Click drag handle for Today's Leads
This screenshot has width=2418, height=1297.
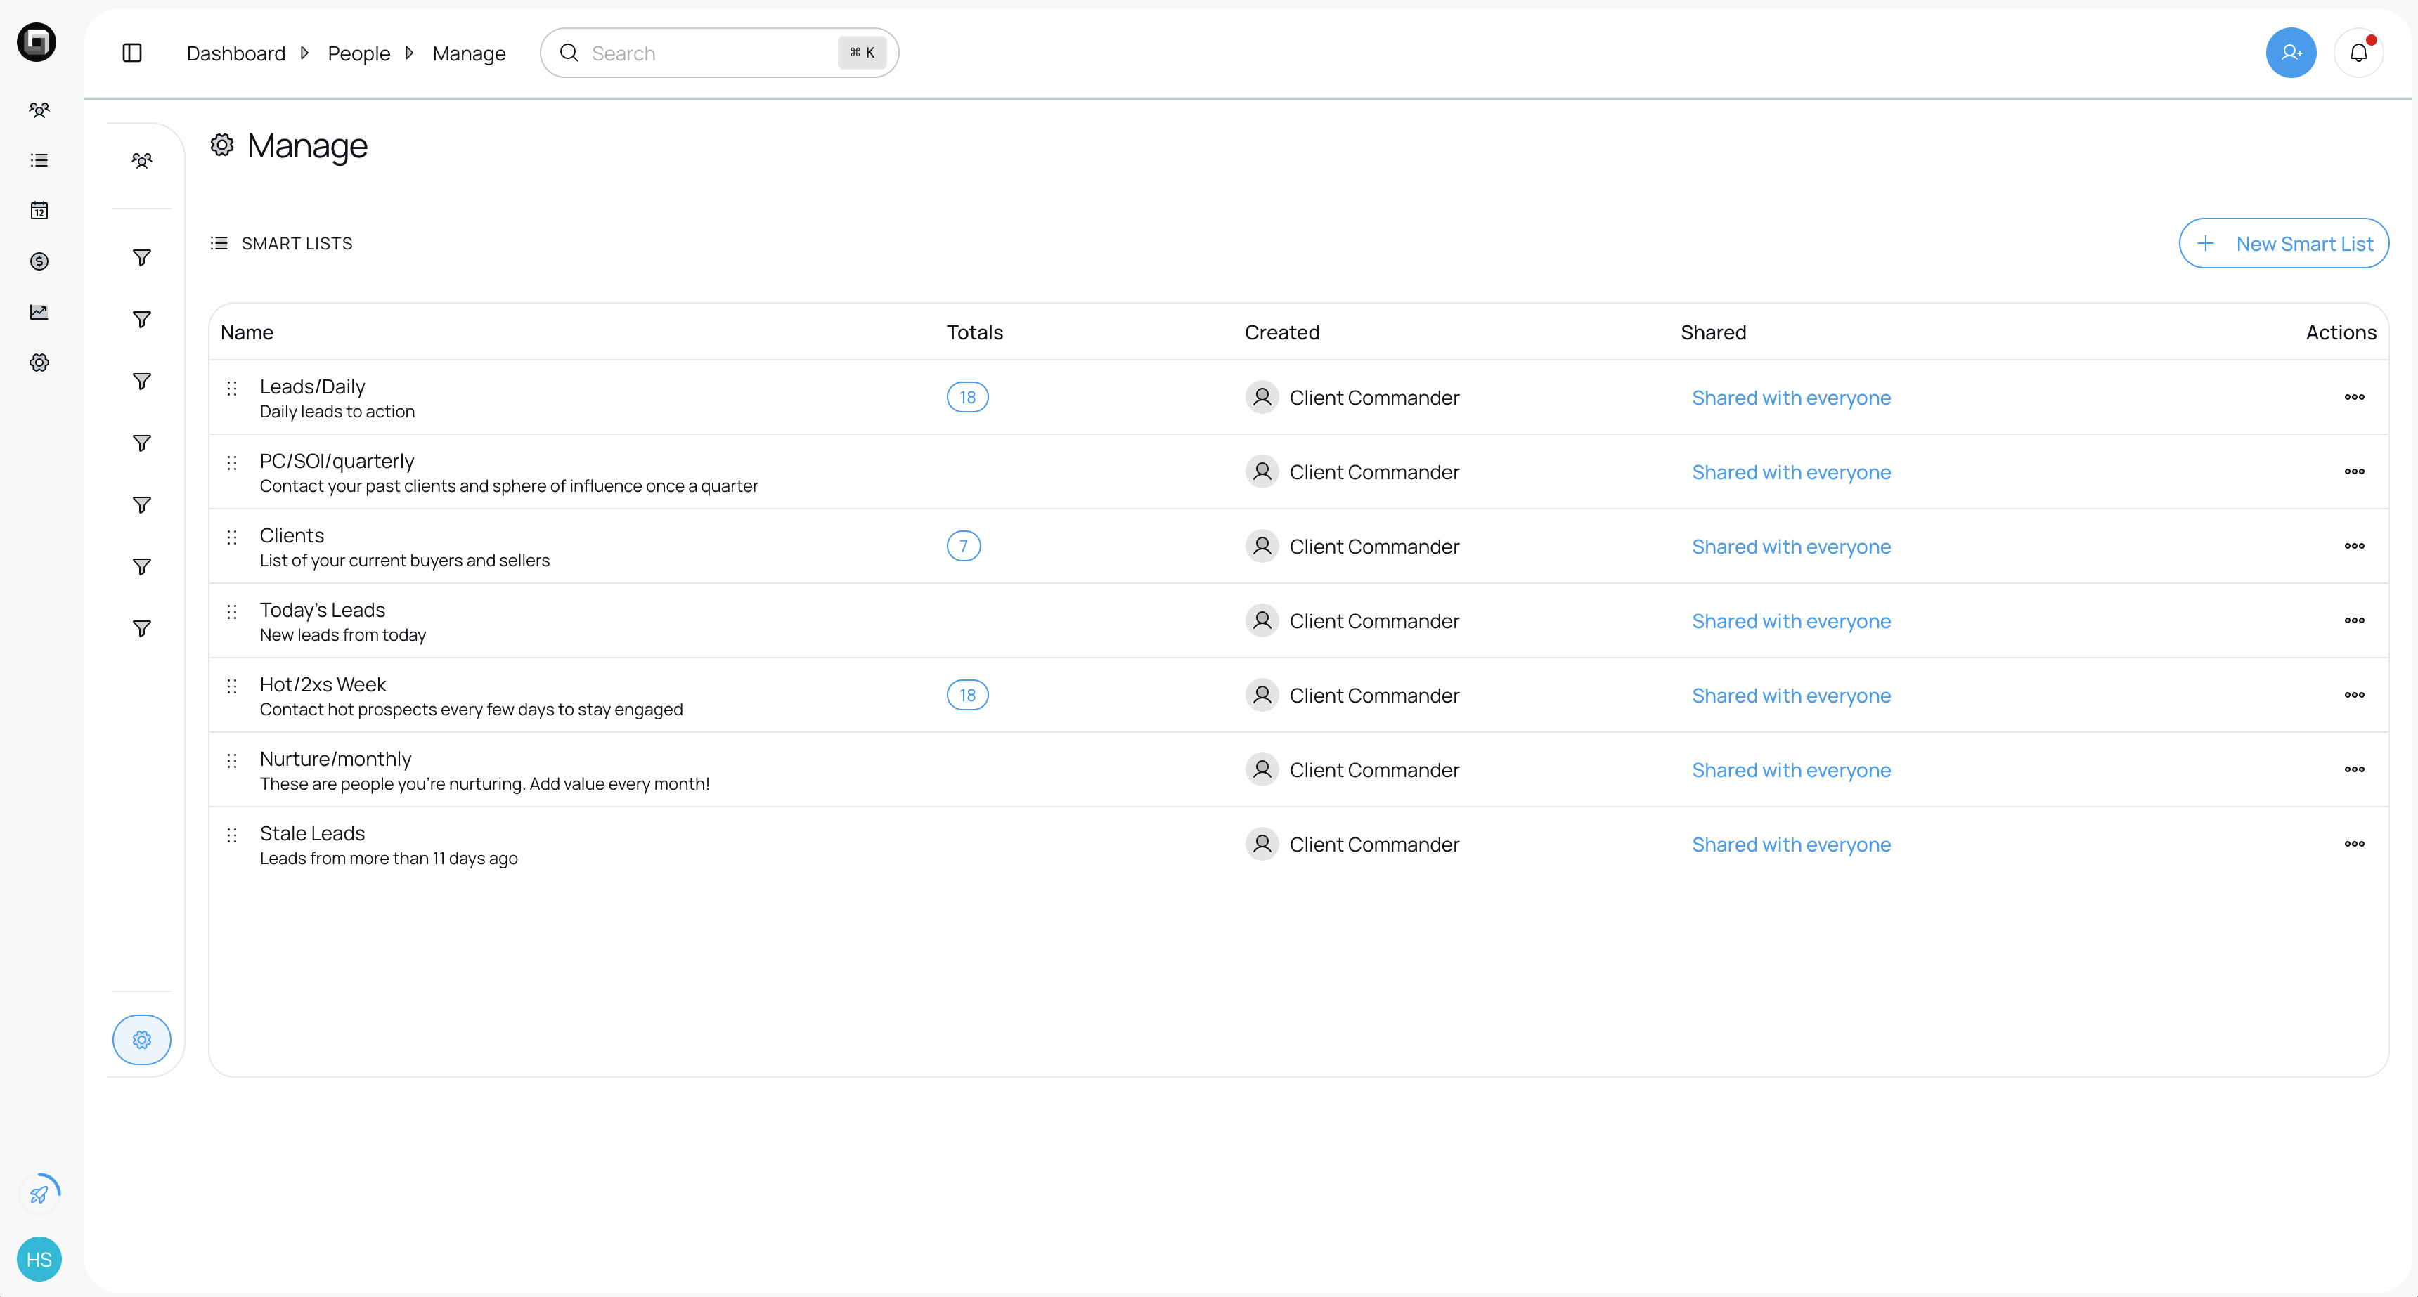coord(232,612)
